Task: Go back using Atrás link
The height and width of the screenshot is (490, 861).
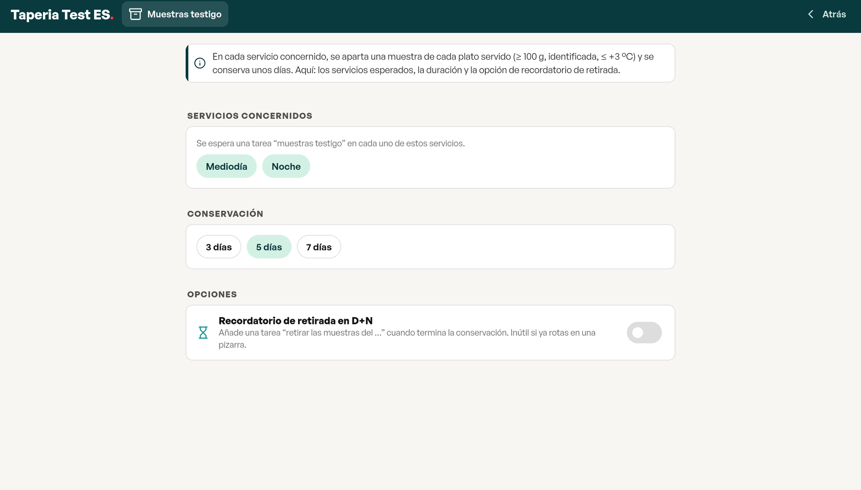Action: [827, 15]
